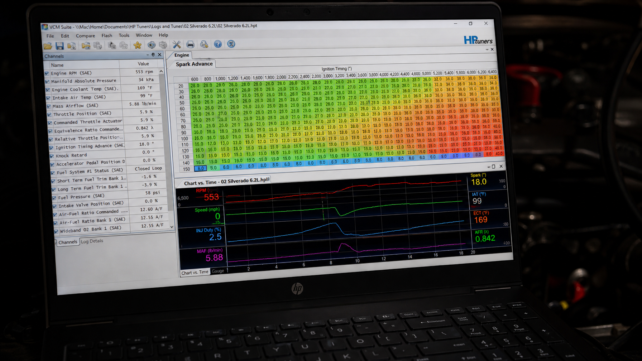This screenshot has width=642, height=361.
Task: Click the Value column header
Action: pos(143,64)
